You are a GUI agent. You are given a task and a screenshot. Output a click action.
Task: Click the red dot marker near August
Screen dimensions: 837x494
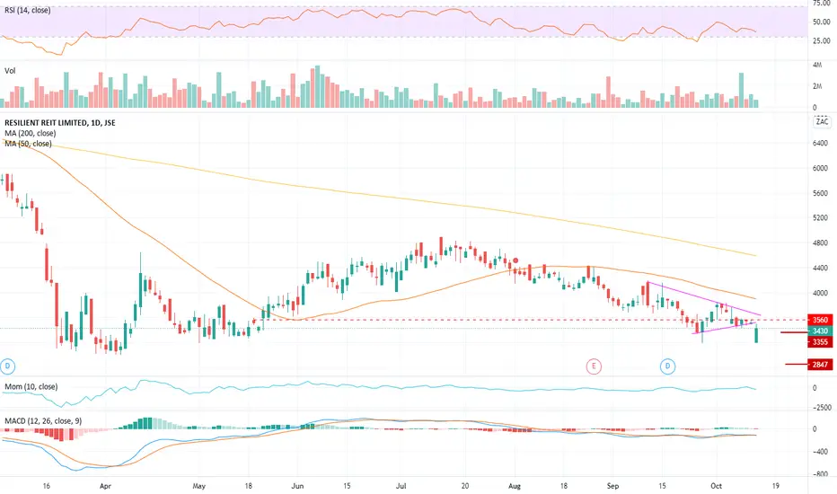pyautogui.click(x=515, y=260)
